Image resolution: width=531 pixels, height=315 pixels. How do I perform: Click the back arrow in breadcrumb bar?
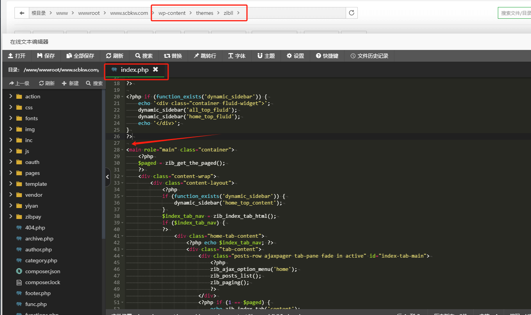[22, 13]
